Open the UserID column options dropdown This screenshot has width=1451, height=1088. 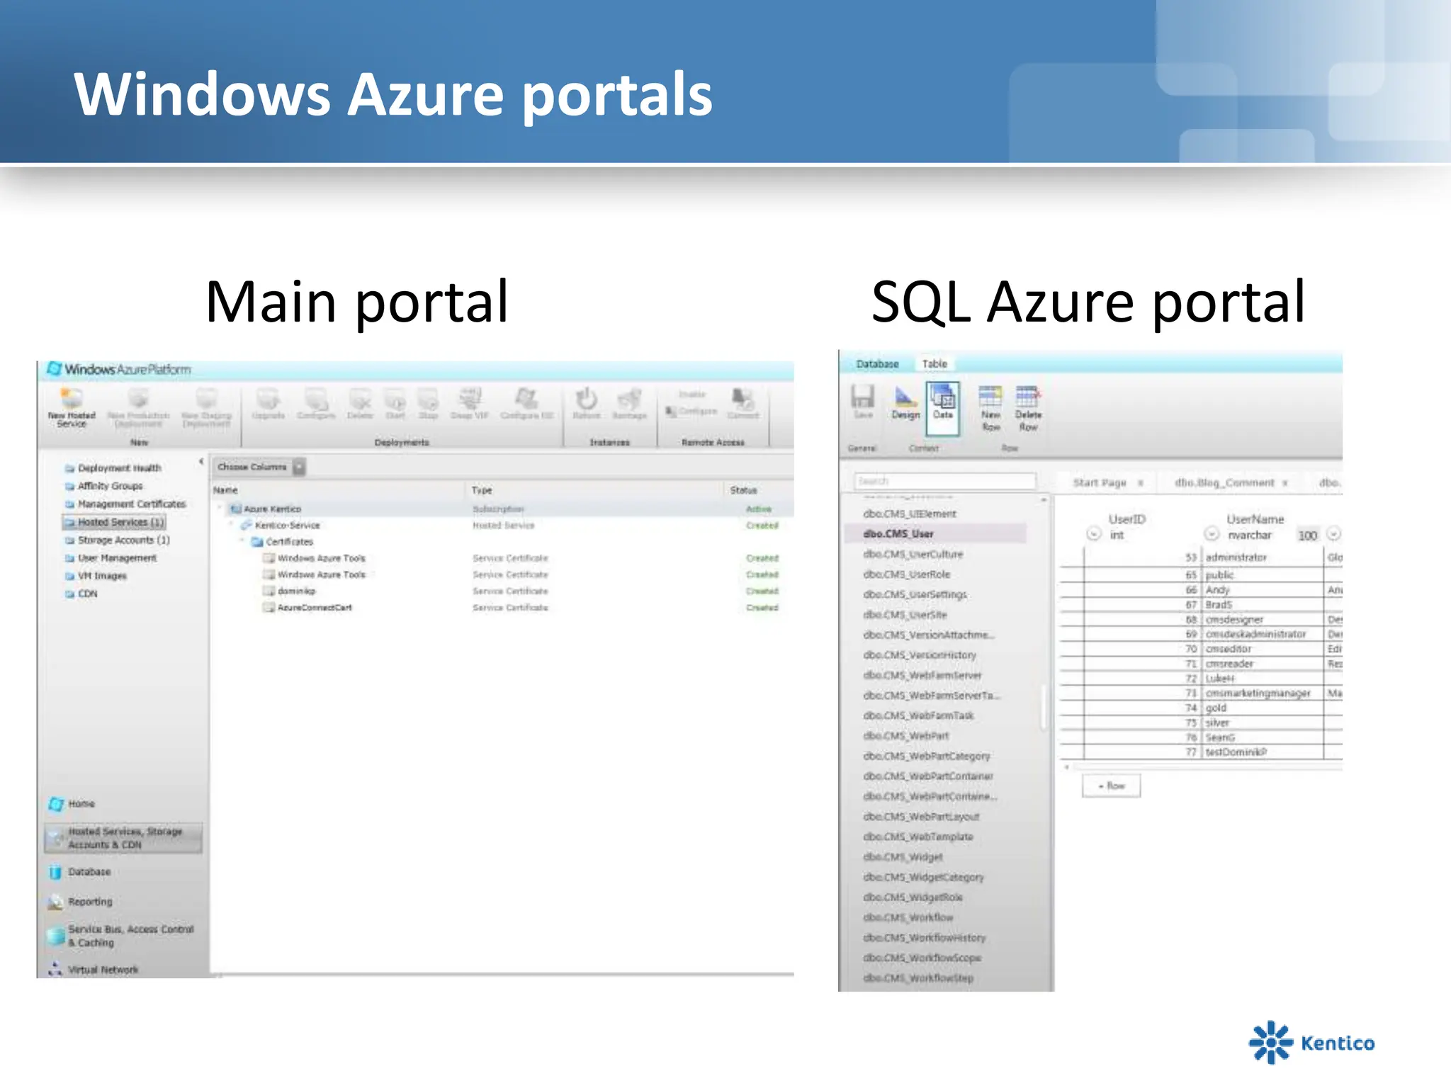click(x=1093, y=534)
